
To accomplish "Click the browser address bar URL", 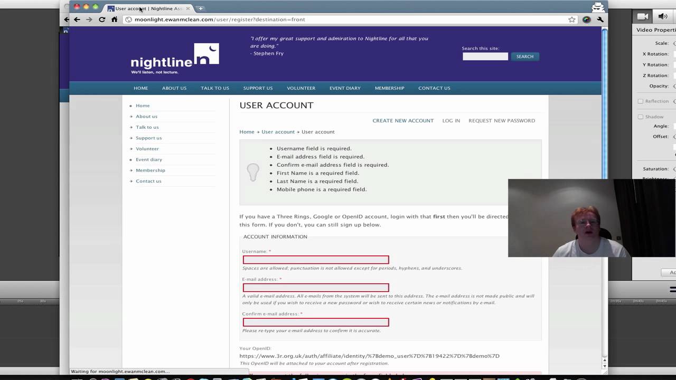I will click(x=220, y=20).
